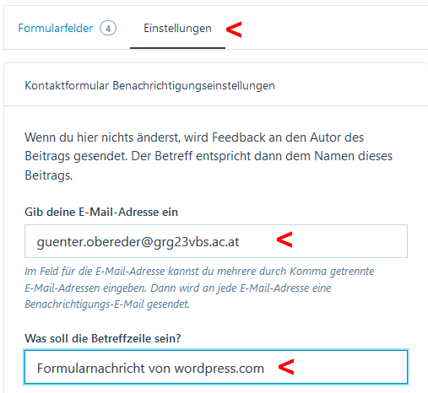428x393 pixels.
Task: Click the red arrow inside the e-mail field
Action: [284, 240]
